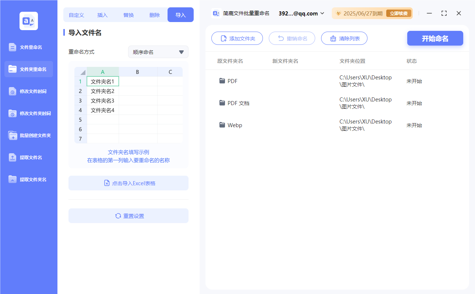Select the 提取文件名 sidebar tool

click(x=28, y=157)
